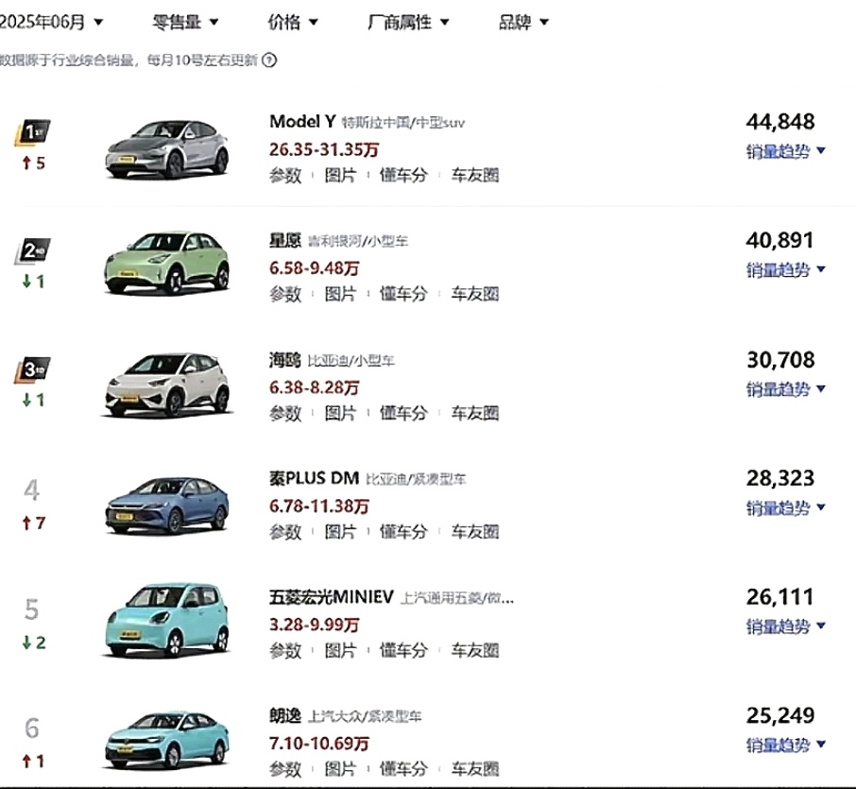Open the 厂商属性 filter menu
Image resolution: width=856 pixels, height=789 pixels.
408,22
